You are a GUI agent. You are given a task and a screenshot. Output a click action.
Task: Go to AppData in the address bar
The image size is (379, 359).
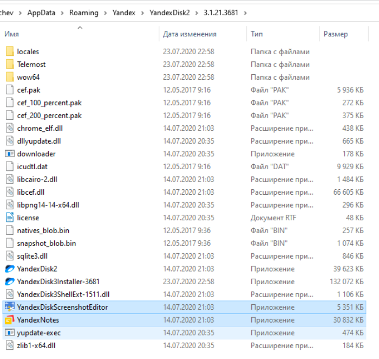point(41,13)
